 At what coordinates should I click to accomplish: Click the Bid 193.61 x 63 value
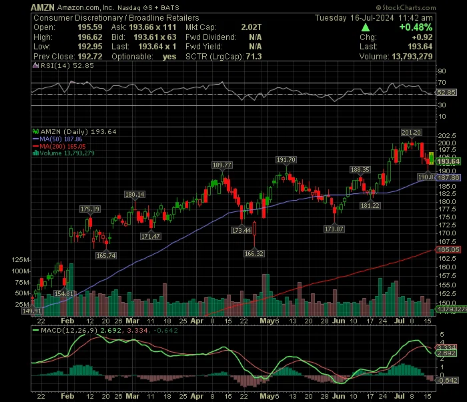tap(155, 37)
